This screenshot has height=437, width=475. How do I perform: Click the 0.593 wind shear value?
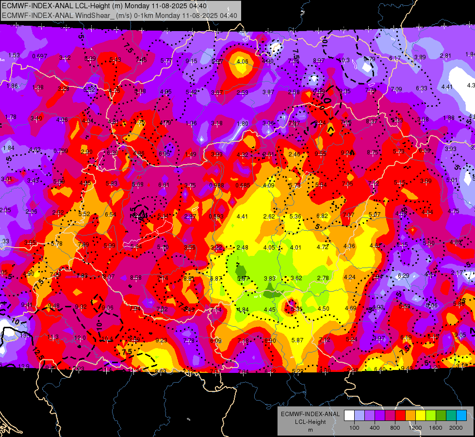click(216, 216)
